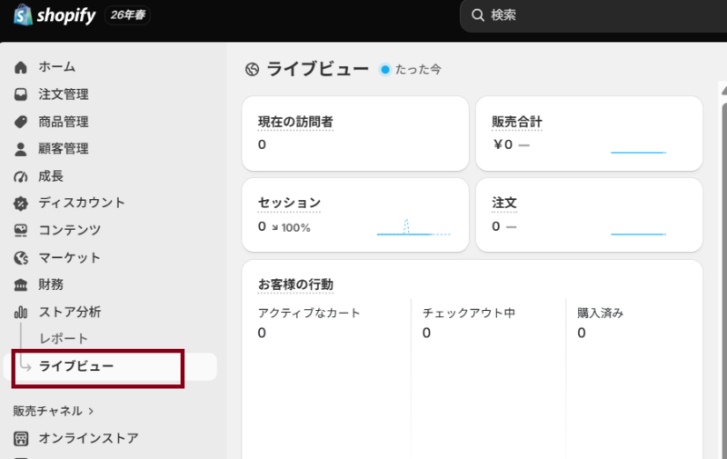
Task: Click the home icon beside ホーム
Action: point(21,67)
